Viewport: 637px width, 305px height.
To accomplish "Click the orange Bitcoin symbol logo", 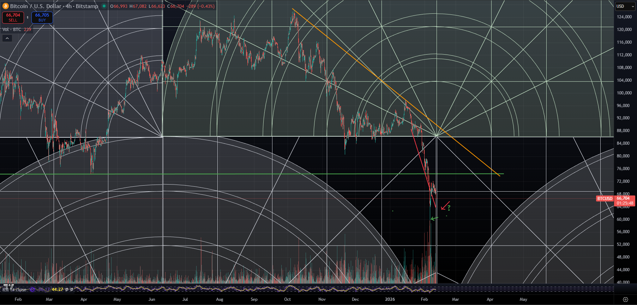I will click(x=6, y=6).
